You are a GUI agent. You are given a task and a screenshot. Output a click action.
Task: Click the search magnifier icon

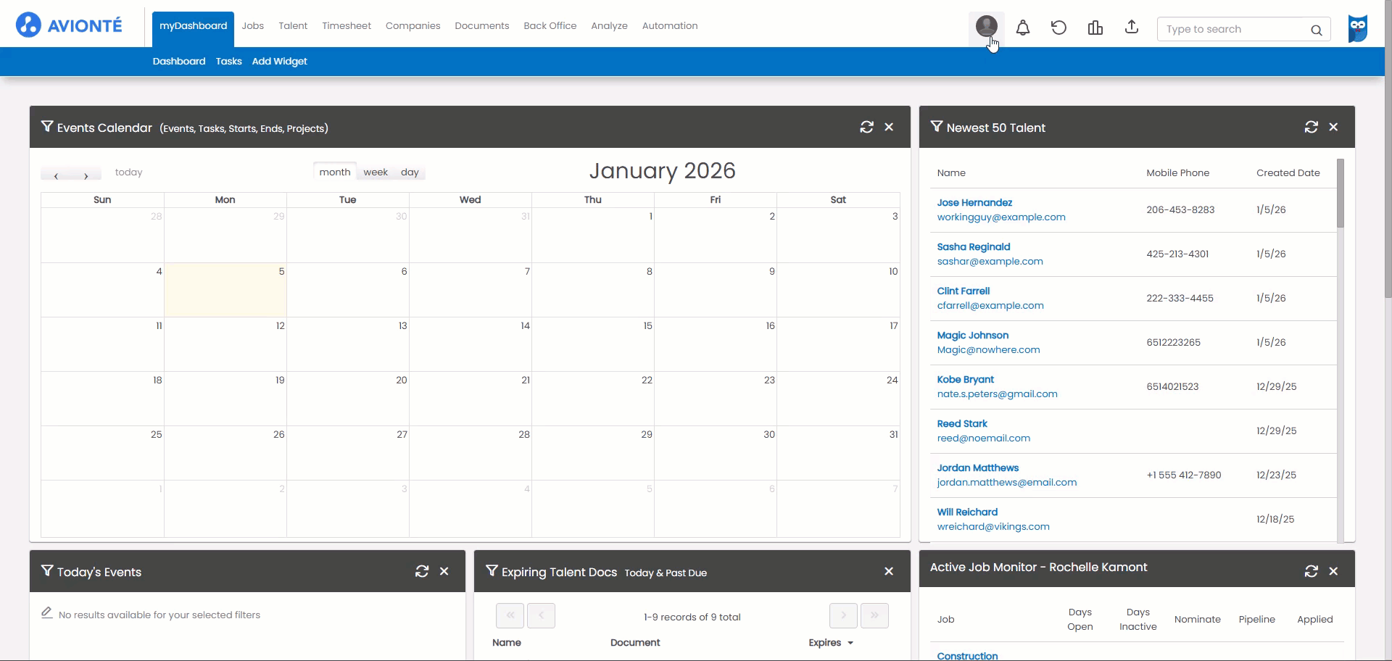1316,30
